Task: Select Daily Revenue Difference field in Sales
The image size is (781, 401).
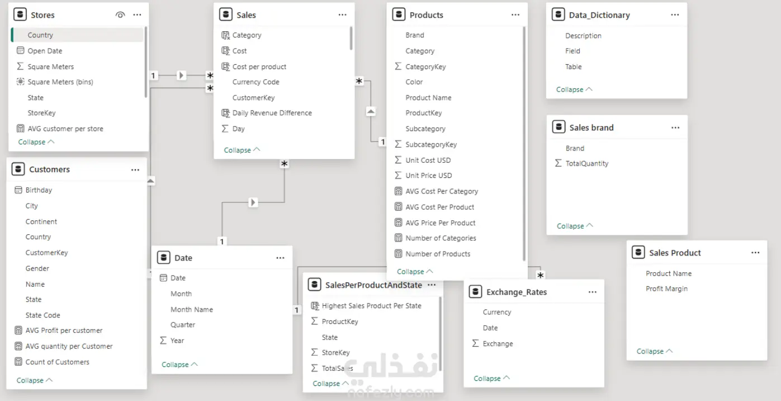Action: pyautogui.click(x=272, y=113)
